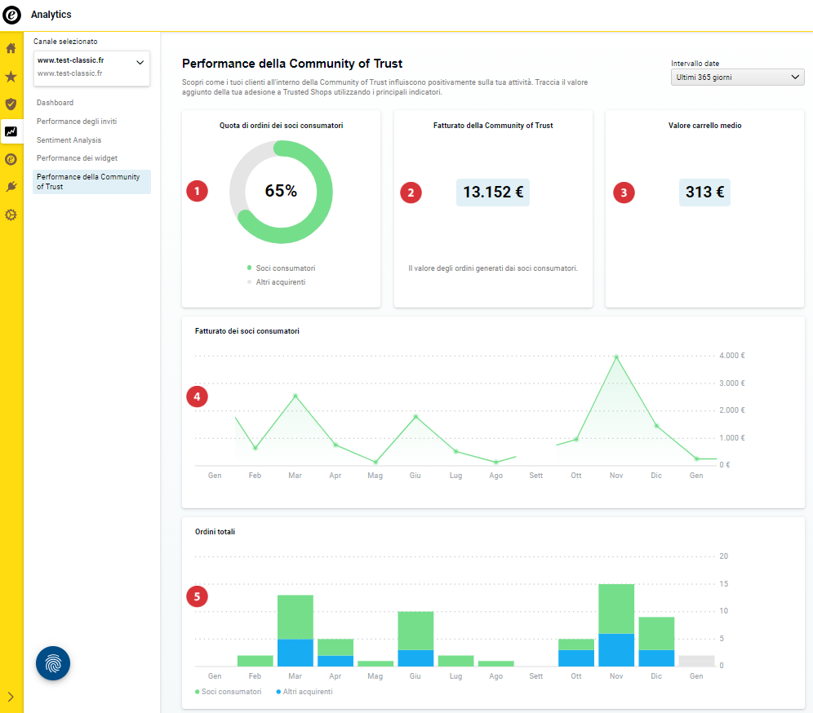
Task: Toggle Altri acquirenti legend in donut chart
Action: 277,282
